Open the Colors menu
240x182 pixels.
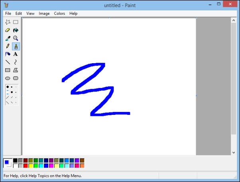[59, 14]
